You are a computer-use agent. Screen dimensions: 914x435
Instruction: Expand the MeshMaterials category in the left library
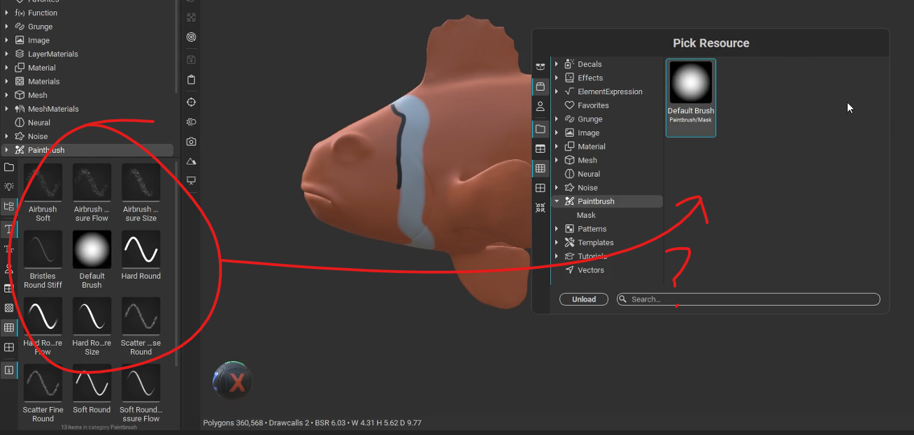[7, 109]
